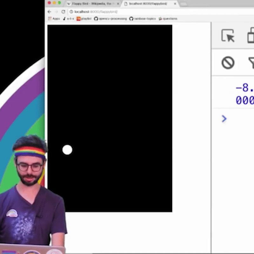Open the console filter funnel icon
254x254 pixels.
pyautogui.click(x=251, y=63)
